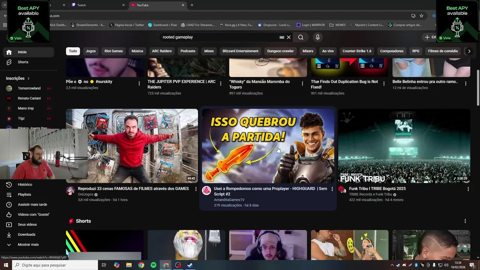This screenshot has height=270, width=480.
Task: Open Seus vídeos in the sidebar
Action: (x=27, y=225)
